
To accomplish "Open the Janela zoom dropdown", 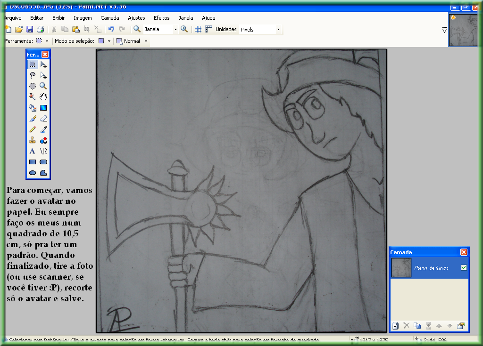I will (175, 29).
